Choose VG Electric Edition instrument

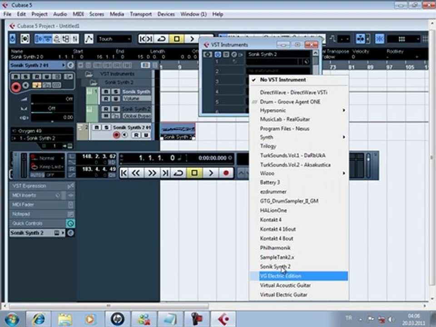point(299,276)
